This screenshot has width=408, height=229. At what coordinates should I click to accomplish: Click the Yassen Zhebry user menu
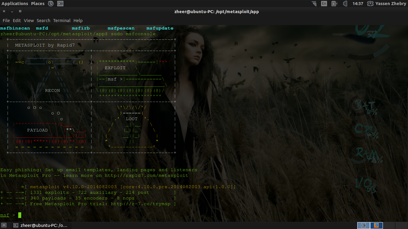pos(392,4)
